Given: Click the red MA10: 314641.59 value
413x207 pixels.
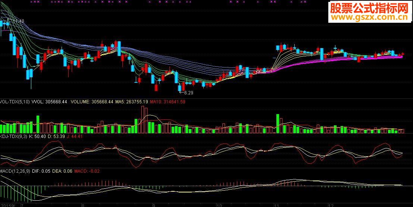Looking at the screenshot, I should pyautogui.click(x=168, y=101).
